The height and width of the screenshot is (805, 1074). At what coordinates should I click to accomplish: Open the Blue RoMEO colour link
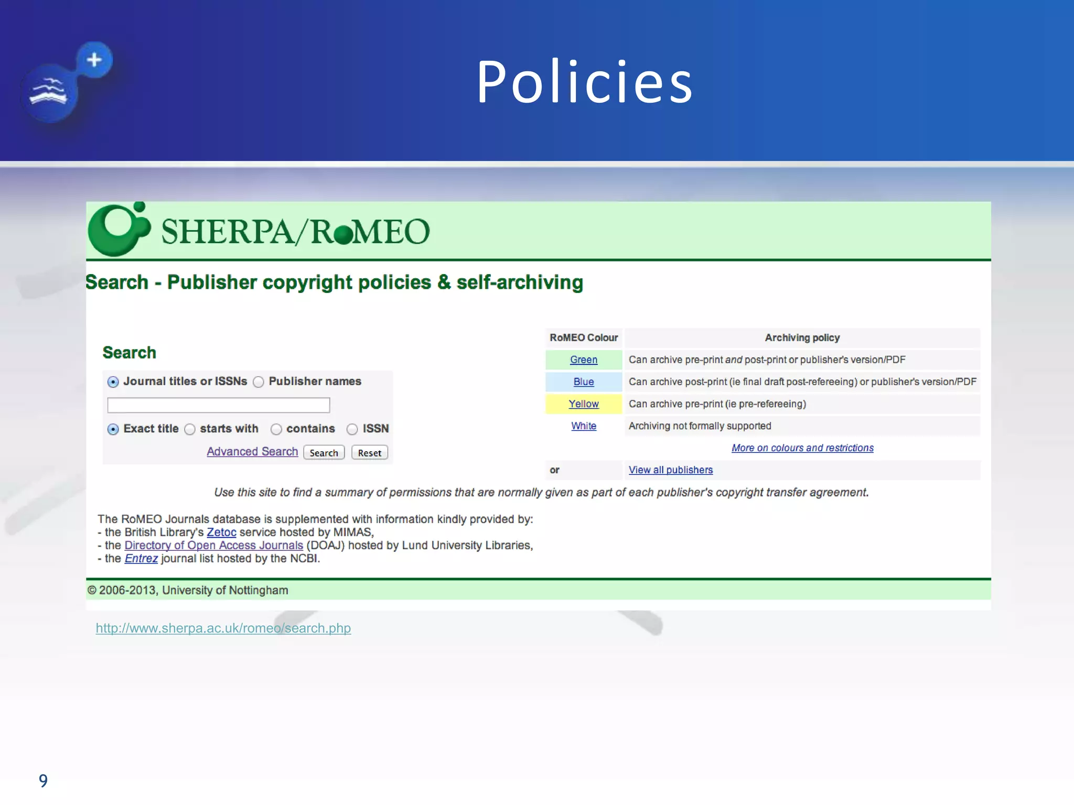click(584, 382)
